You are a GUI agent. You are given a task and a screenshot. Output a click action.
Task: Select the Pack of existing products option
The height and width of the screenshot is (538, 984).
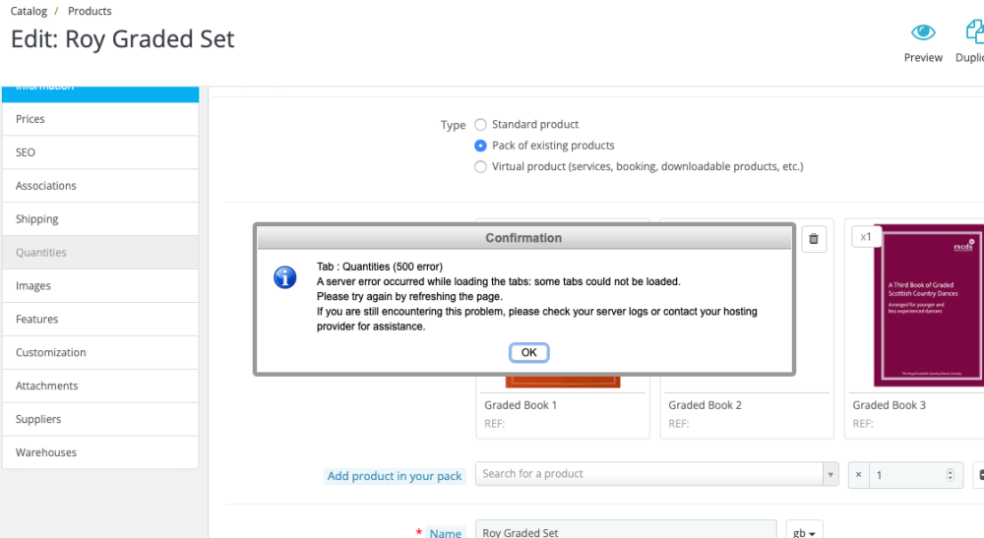(x=480, y=146)
